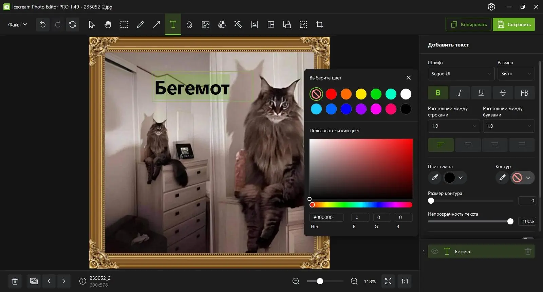Select the hand pan tool
Screen dimensions: 543x292
click(108, 24)
